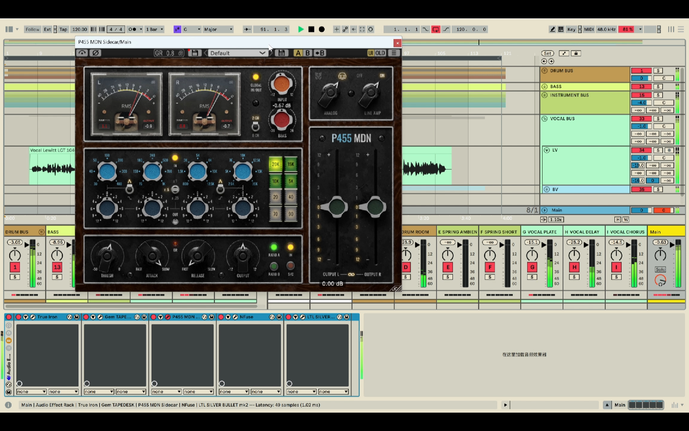Viewport: 689px width, 431px height.
Task: Toggle the automation mode icon beside Set
Action: click(564, 53)
